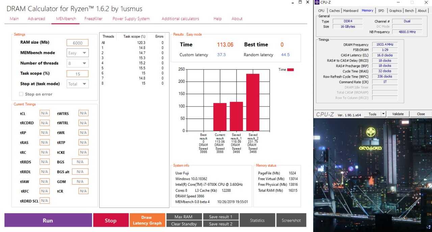Go to Power Supply System tab
Viewport: 432px width, 232px height.
click(131, 19)
